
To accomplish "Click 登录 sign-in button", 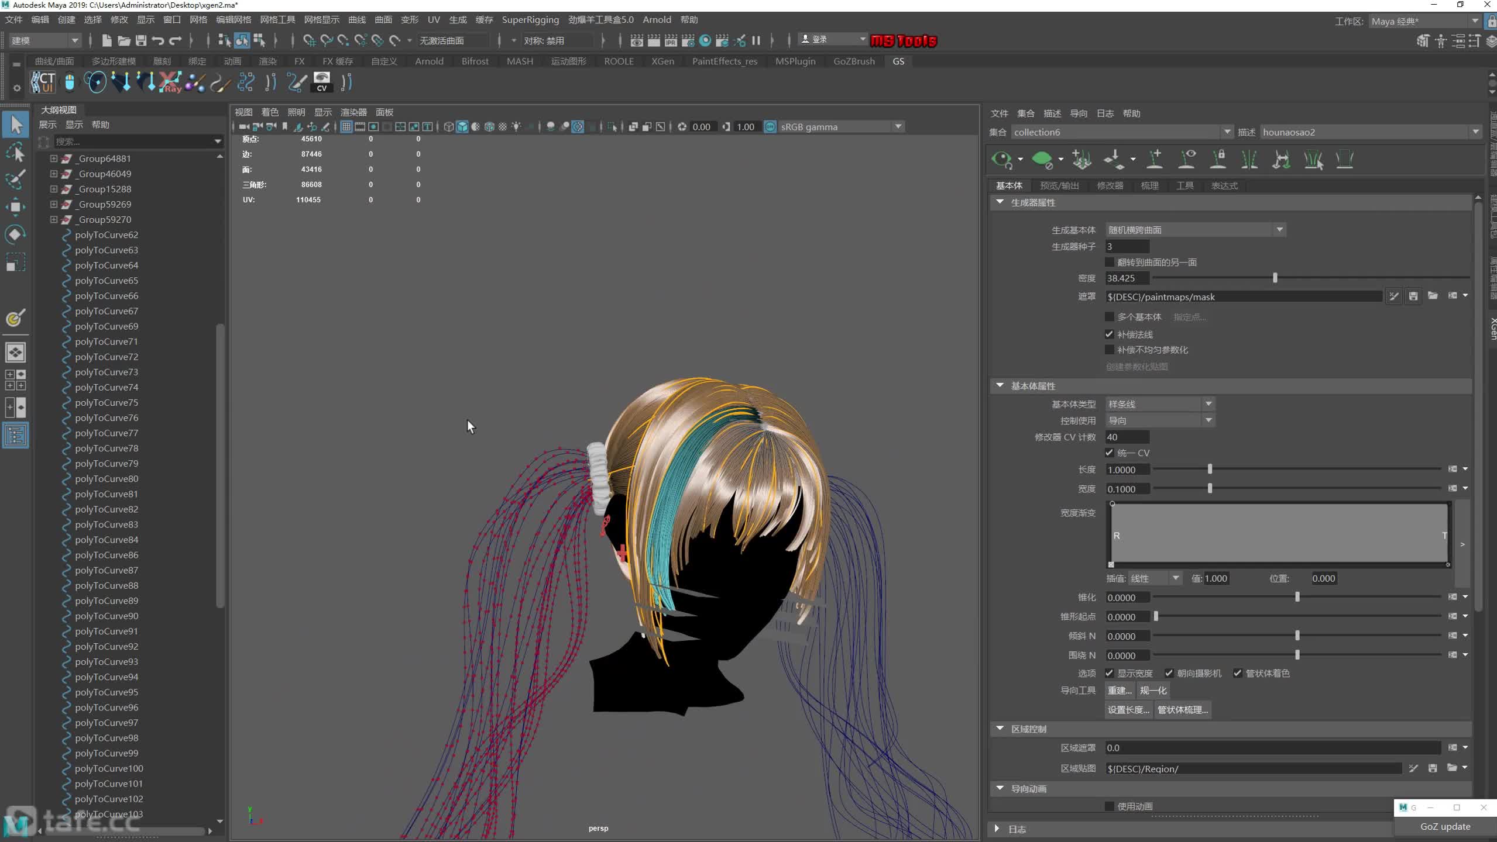I will [833, 39].
